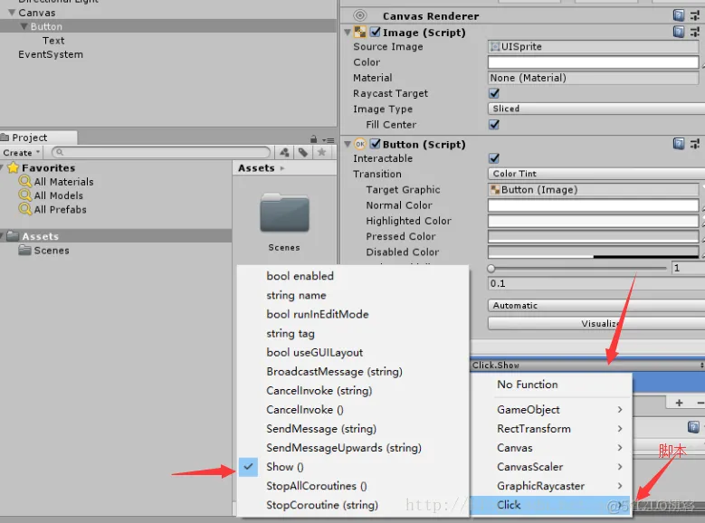
Task: Toggle the Raycast Target checkbox
Action: coord(494,93)
